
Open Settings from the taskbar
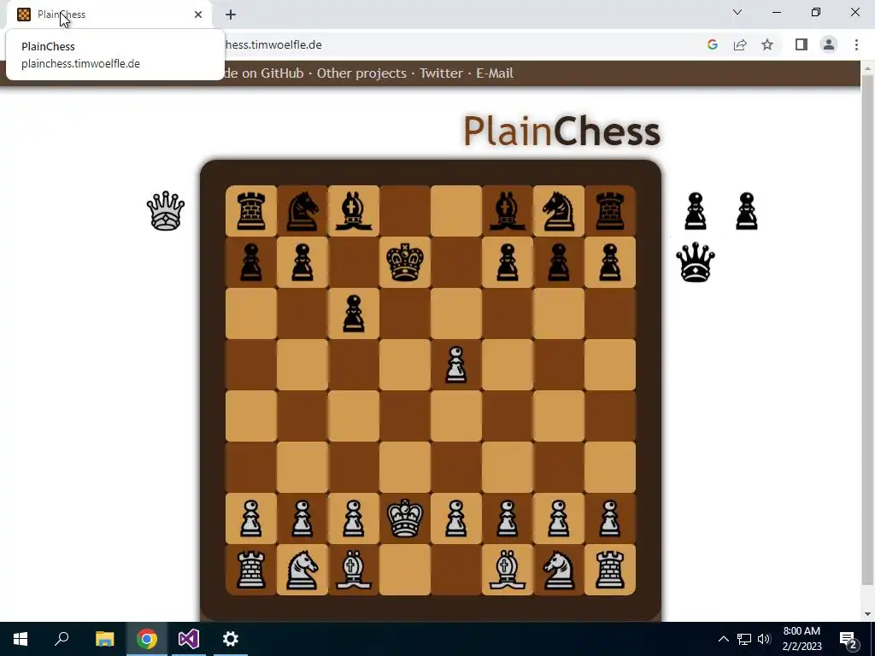(231, 639)
